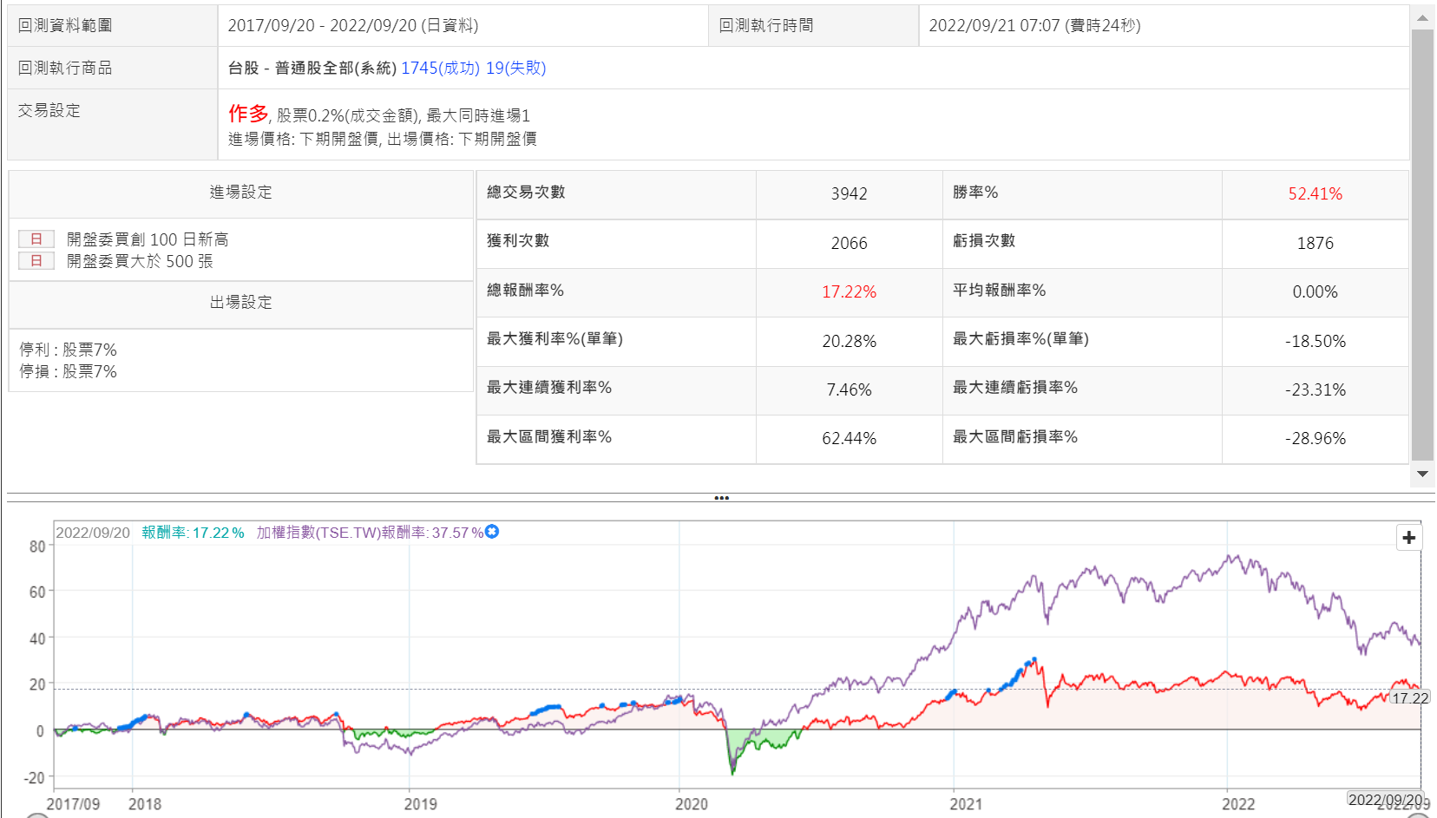This screenshot has width=1437, height=818.
Task: Click the 停利 : 股票7% exit rule
Action: (69, 350)
